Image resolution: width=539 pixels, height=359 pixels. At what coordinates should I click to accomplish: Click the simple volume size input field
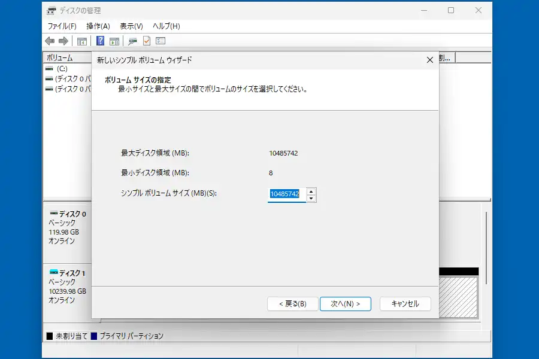(287, 194)
